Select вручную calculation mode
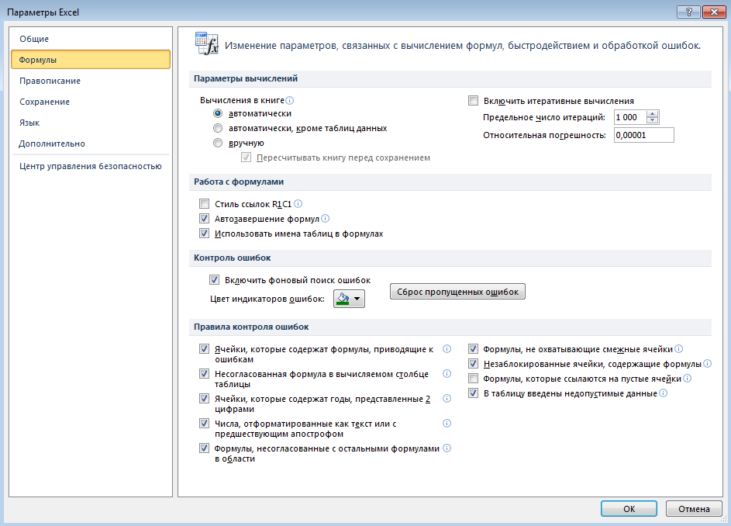This screenshot has width=731, height=526. [x=218, y=143]
